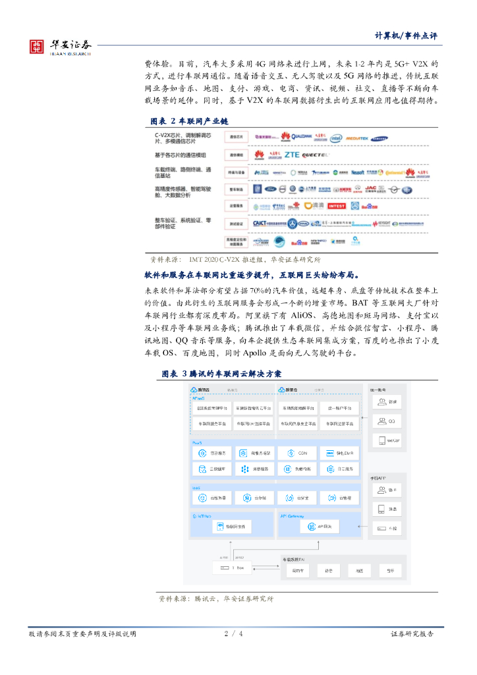The height and width of the screenshot is (675, 477).
Task: Click the 弹性EMR icon box
Action: coord(339,453)
